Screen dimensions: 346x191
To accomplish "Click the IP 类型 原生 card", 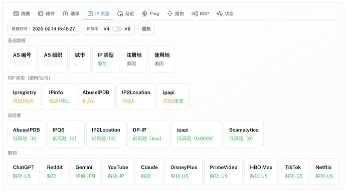I will click(106, 59).
